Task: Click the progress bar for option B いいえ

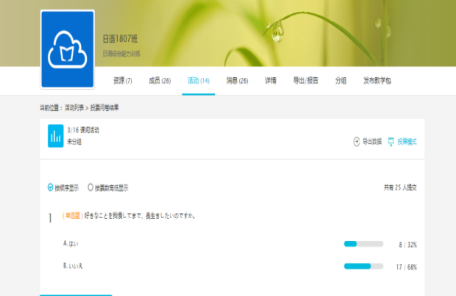Action: coord(363,266)
